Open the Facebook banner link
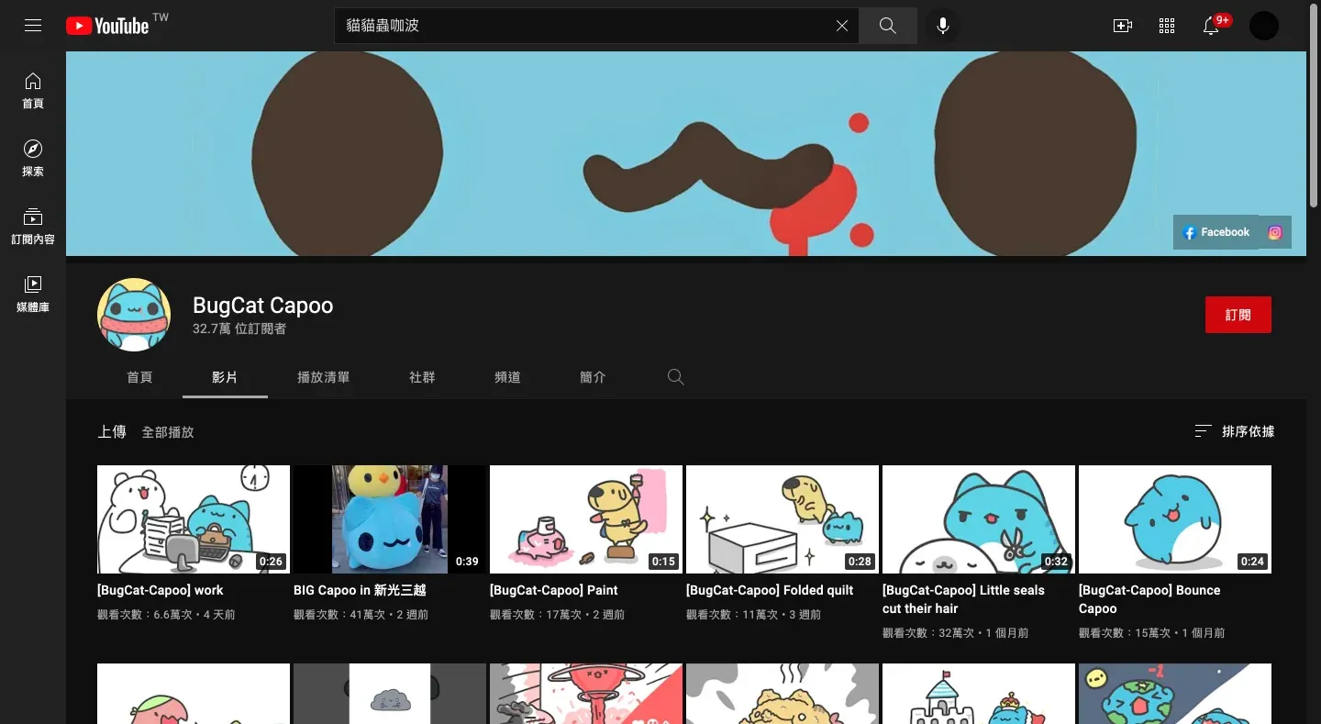This screenshot has height=724, width=1321. coord(1216,232)
